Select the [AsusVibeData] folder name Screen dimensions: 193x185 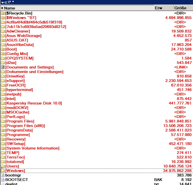coord(19,45)
